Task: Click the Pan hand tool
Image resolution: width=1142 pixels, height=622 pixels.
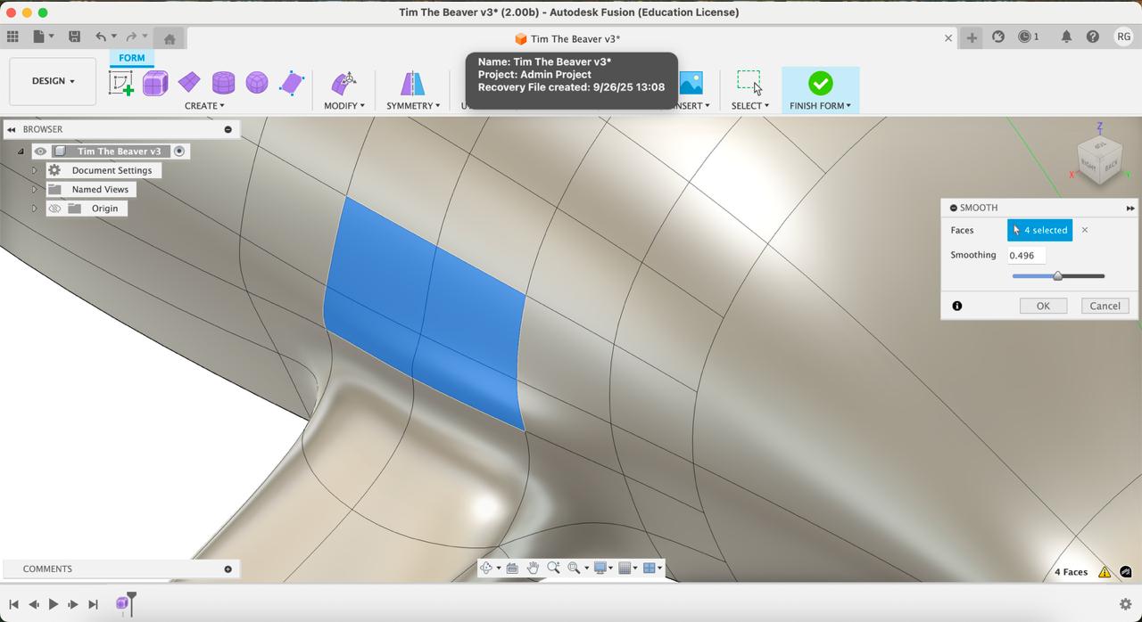Action: [533, 568]
